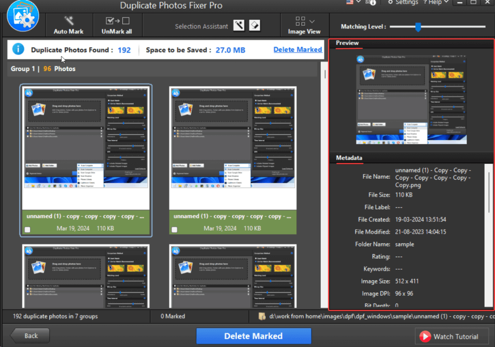Click the Duplicate Photos Fixer Pro logo
Viewport: 495px width, 347px height.
click(x=23, y=16)
